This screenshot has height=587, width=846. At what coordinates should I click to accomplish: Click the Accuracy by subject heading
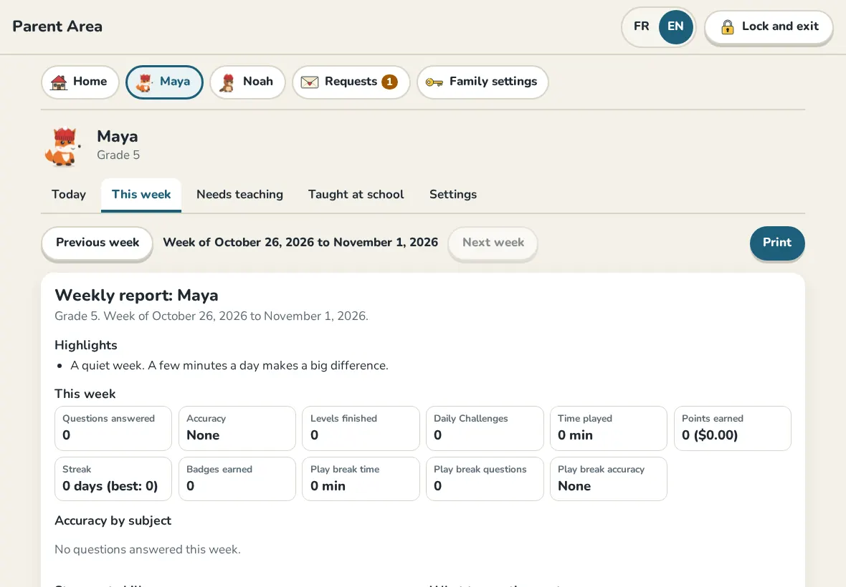pos(113,520)
